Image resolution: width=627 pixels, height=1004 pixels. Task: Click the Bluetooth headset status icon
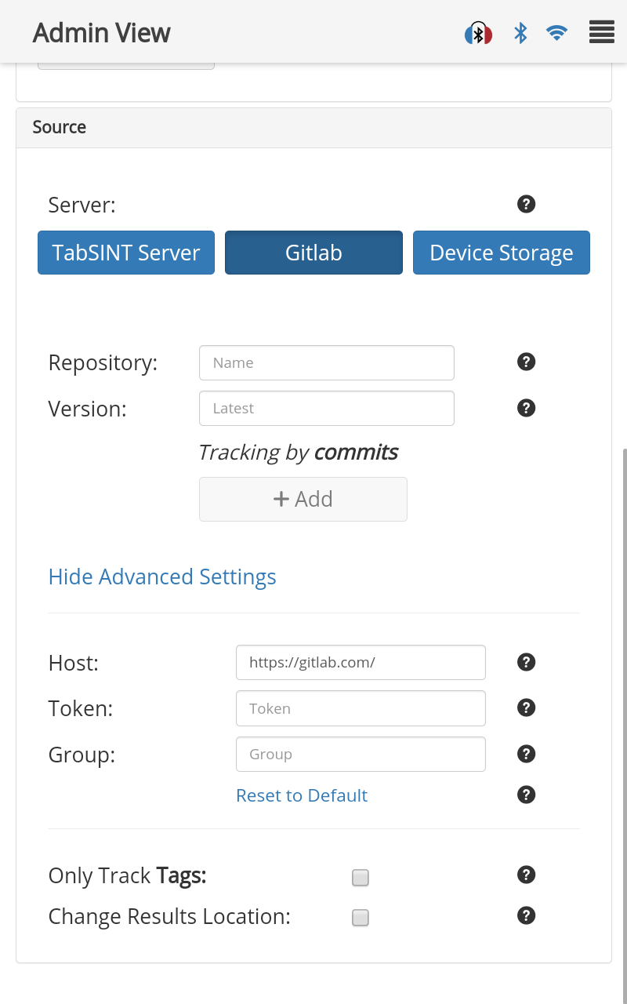478,34
